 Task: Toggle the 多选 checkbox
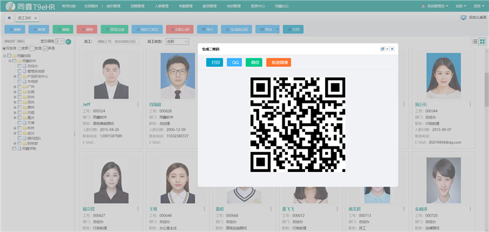click(x=45, y=48)
